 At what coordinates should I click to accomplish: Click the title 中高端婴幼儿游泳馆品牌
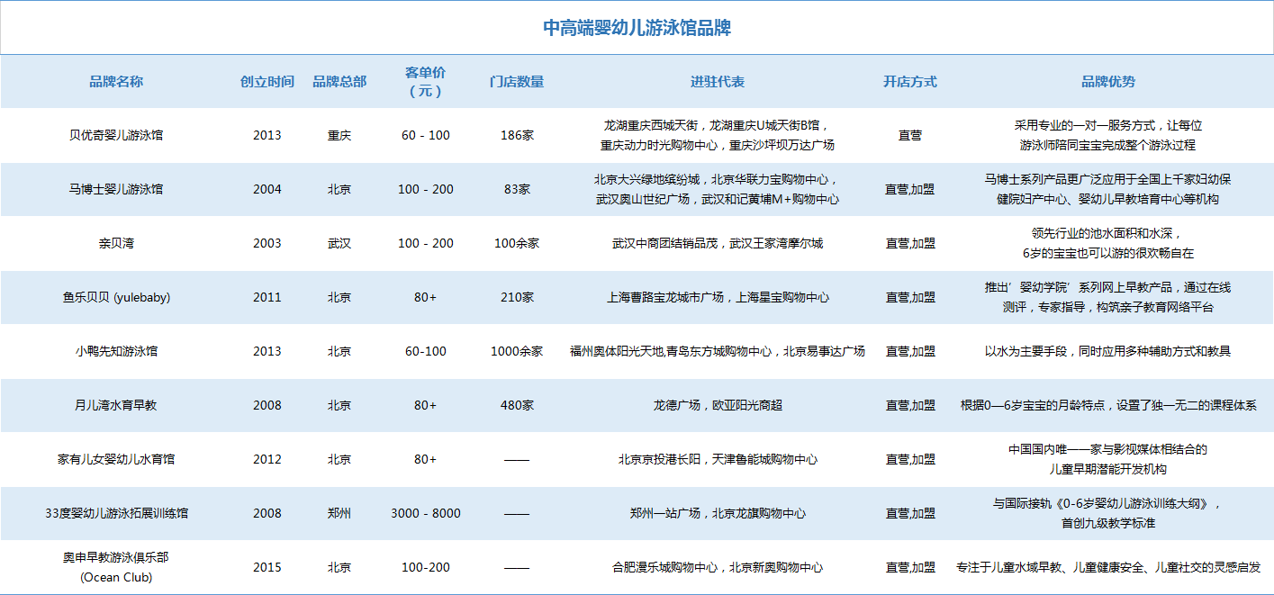click(637, 28)
